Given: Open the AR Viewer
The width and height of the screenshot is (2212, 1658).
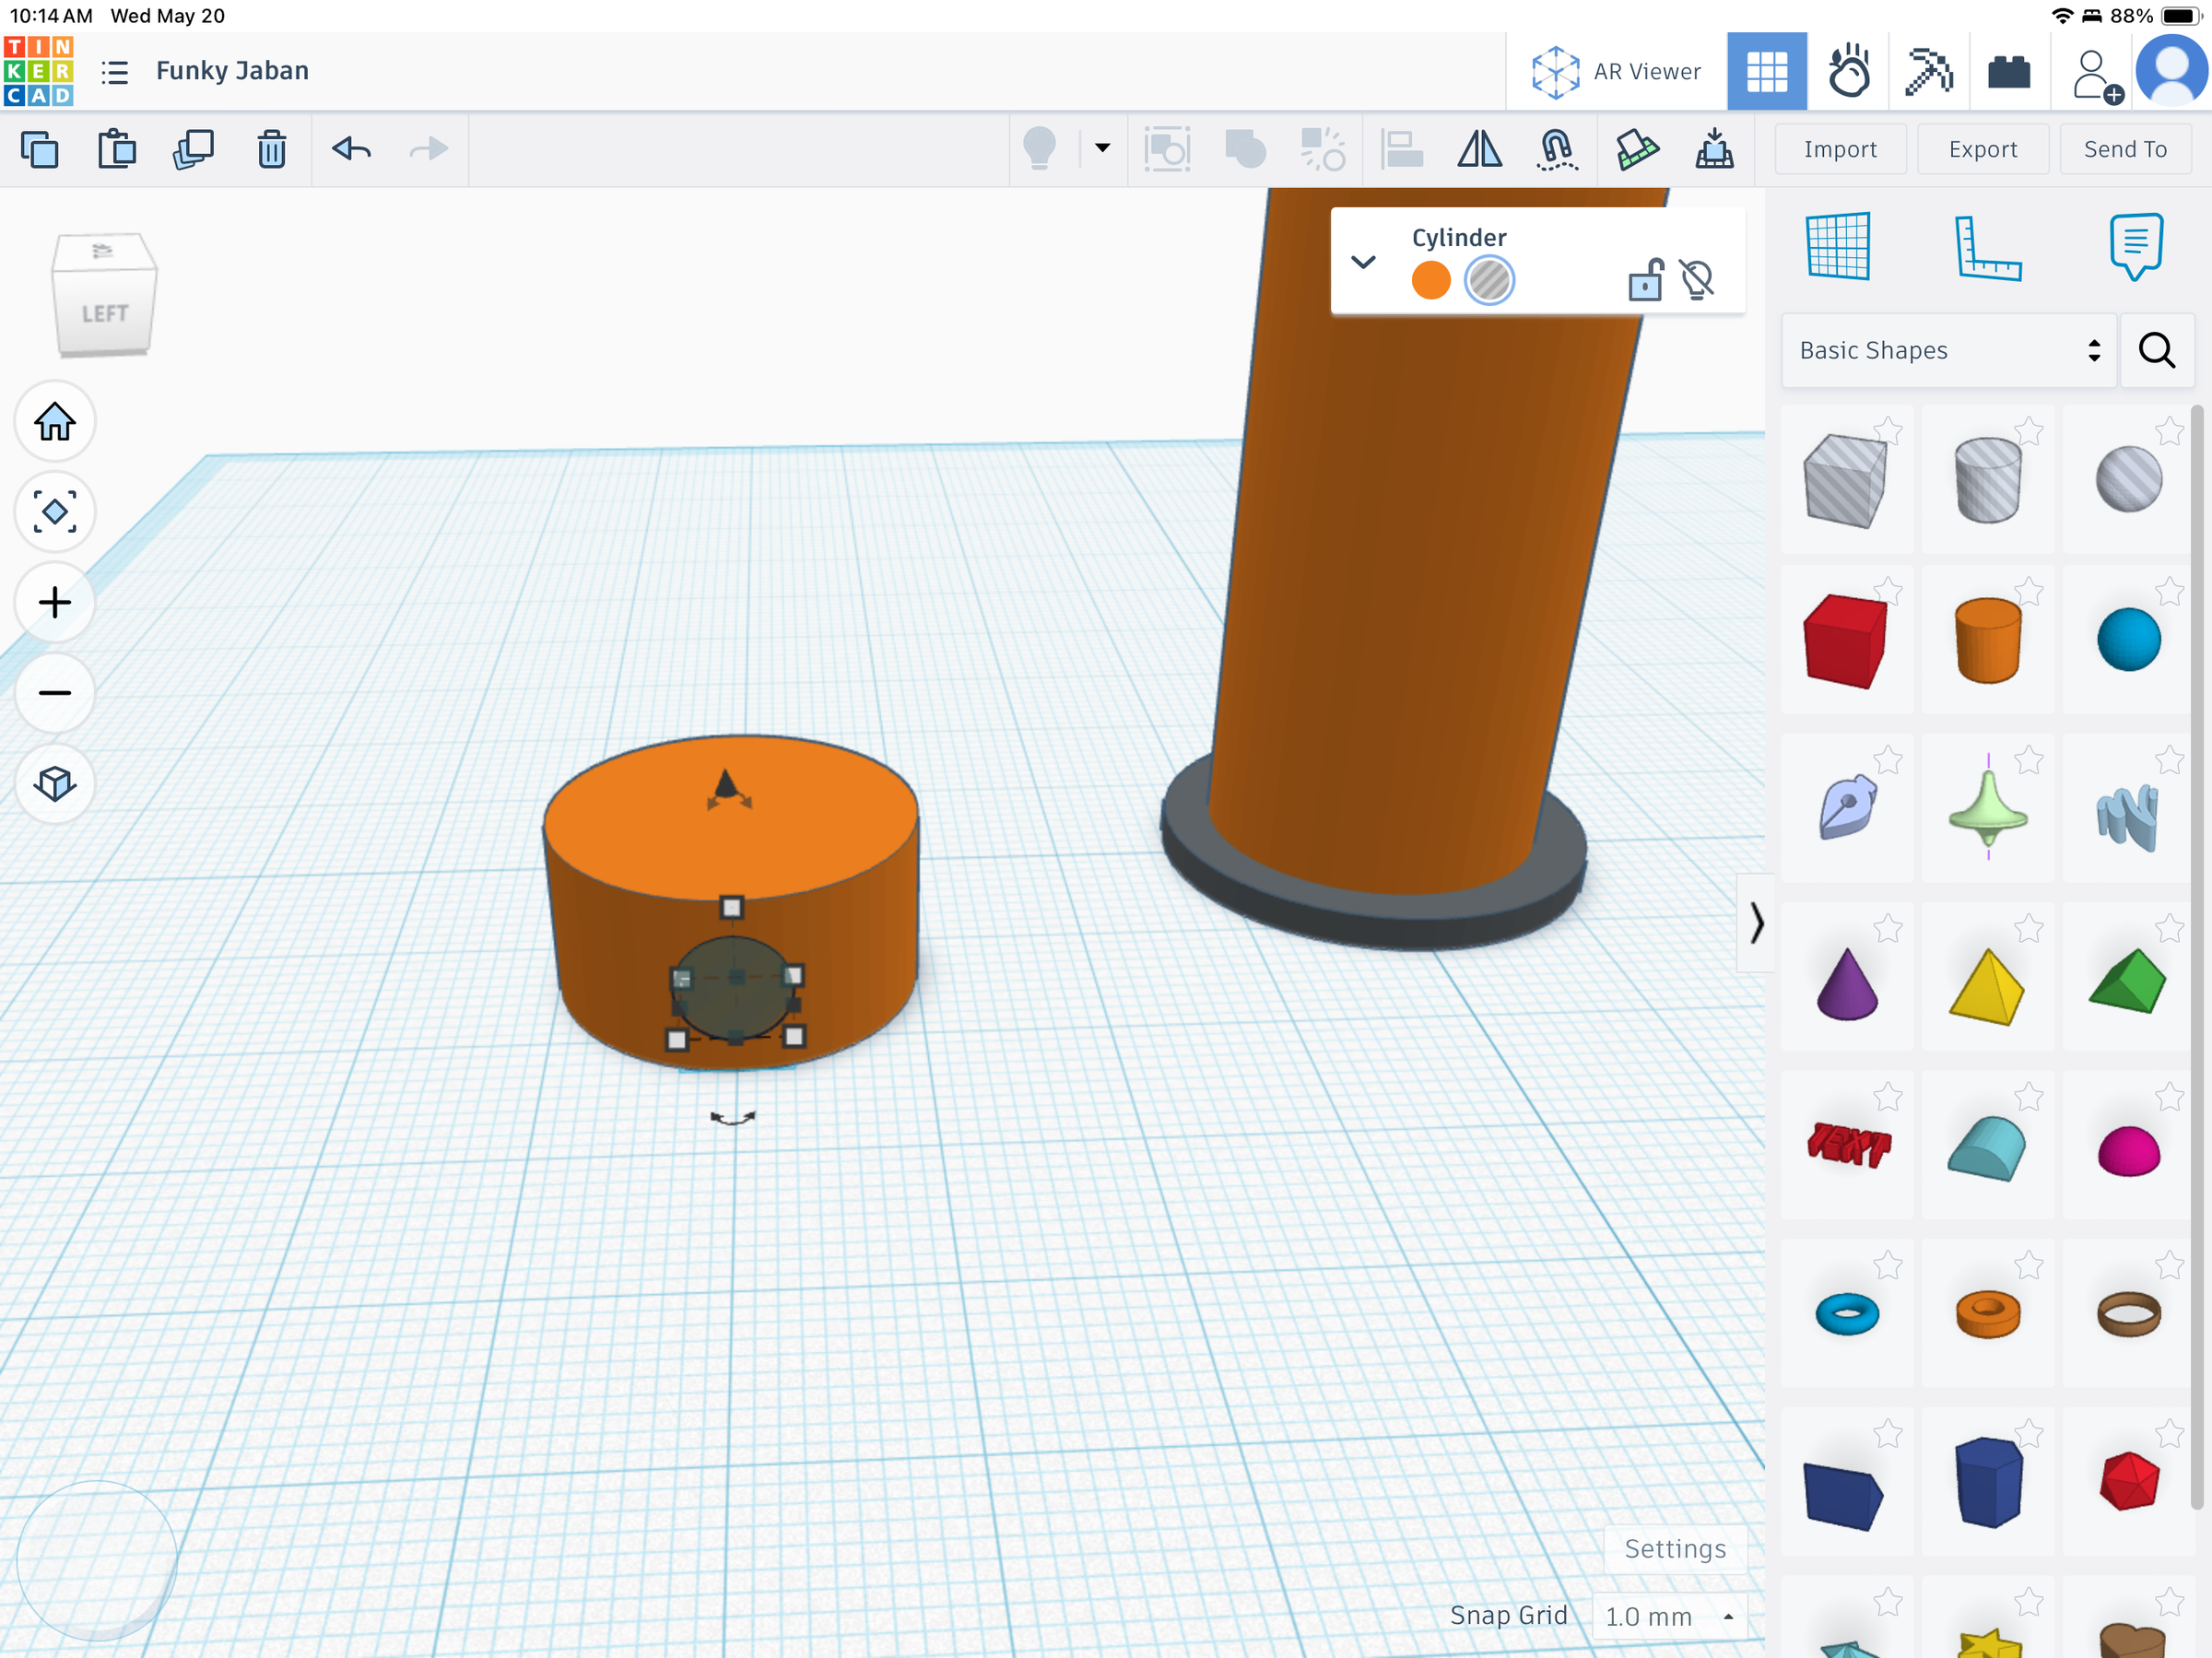Looking at the screenshot, I should coord(1616,72).
